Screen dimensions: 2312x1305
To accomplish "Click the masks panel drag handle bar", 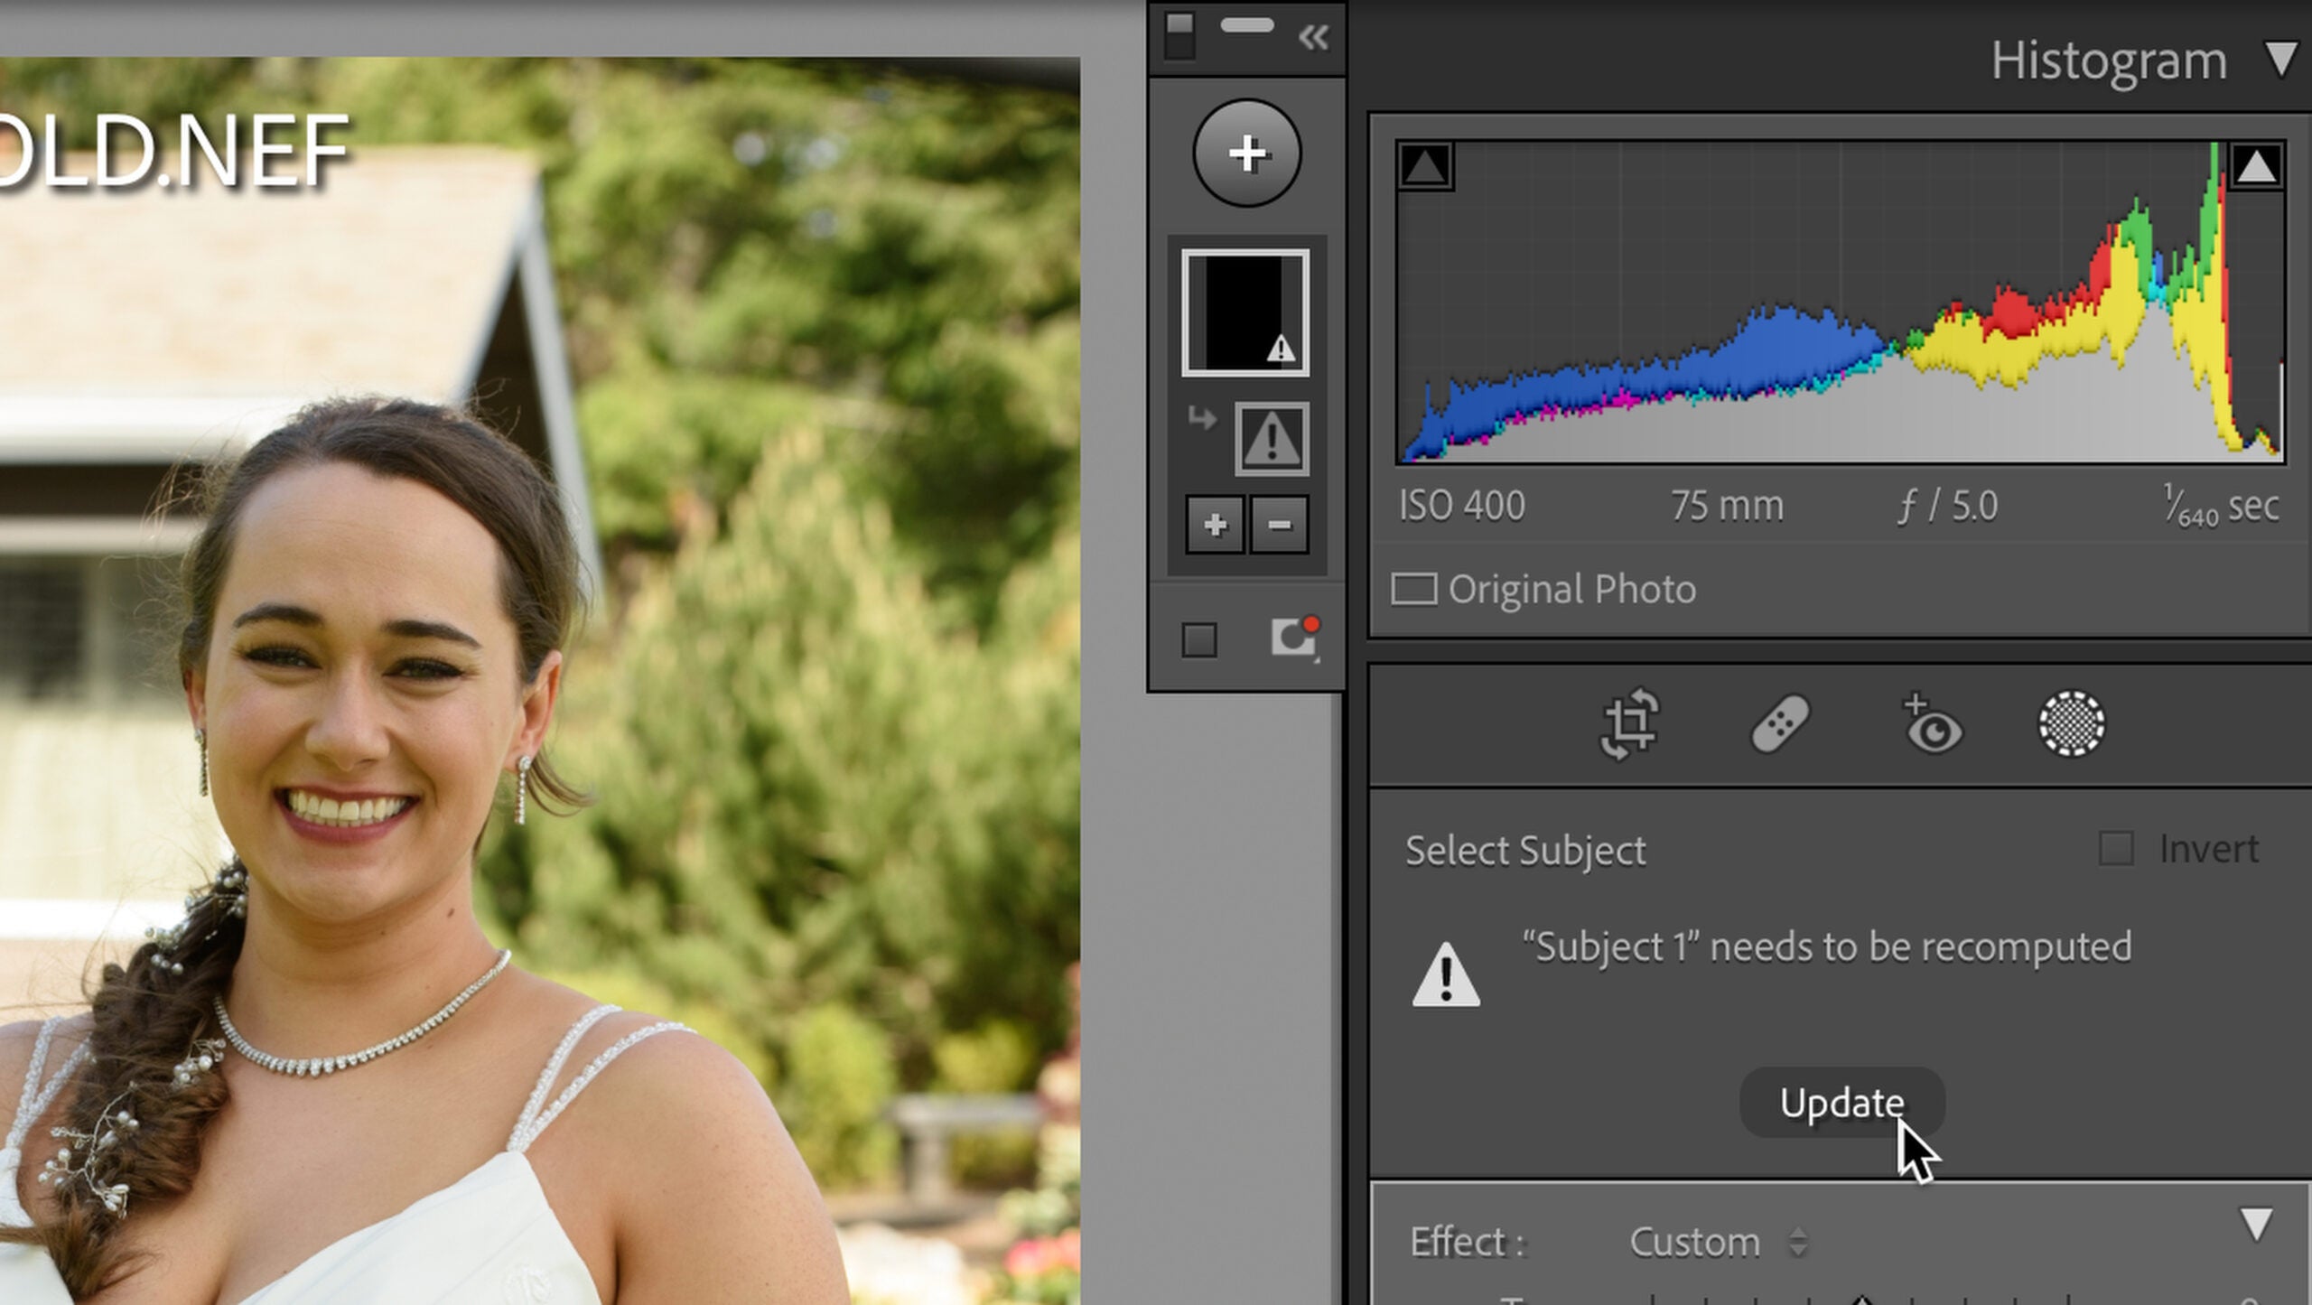I will point(1246,26).
